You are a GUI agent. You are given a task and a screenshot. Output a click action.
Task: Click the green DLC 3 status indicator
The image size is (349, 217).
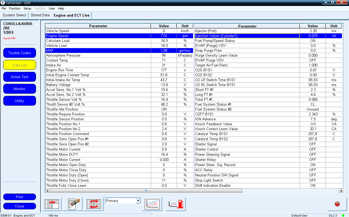(x=343, y=215)
